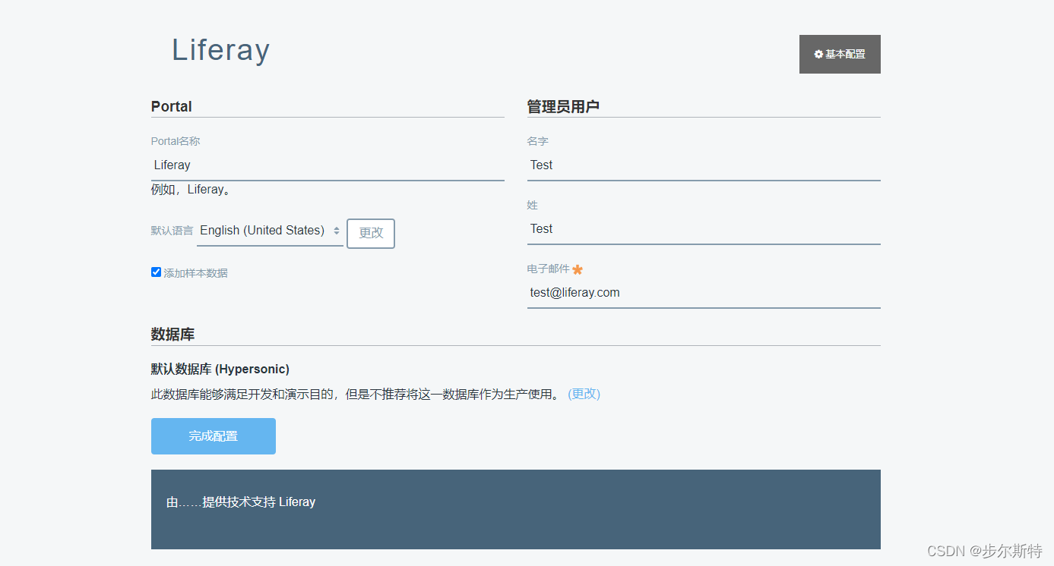Image resolution: width=1054 pixels, height=566 pixels.
Task: Click the orange required asterisk by 电子邮件
Action: coord(578,269)
